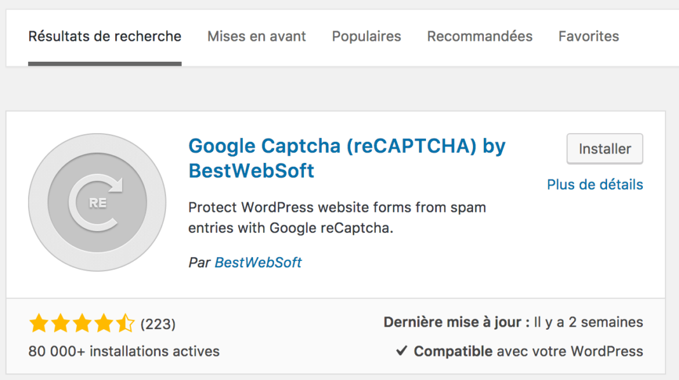Viewport: 679px width, 380px height.
Task: Click the Compatible checkmark icon
Action: [402, 351]
